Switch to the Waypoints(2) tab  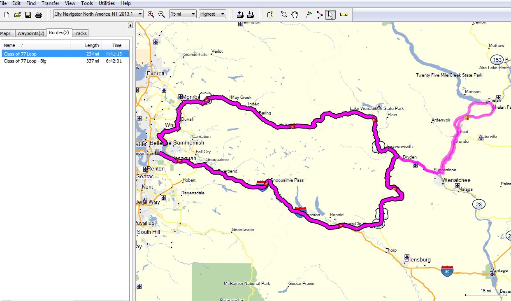pos(30,33)
